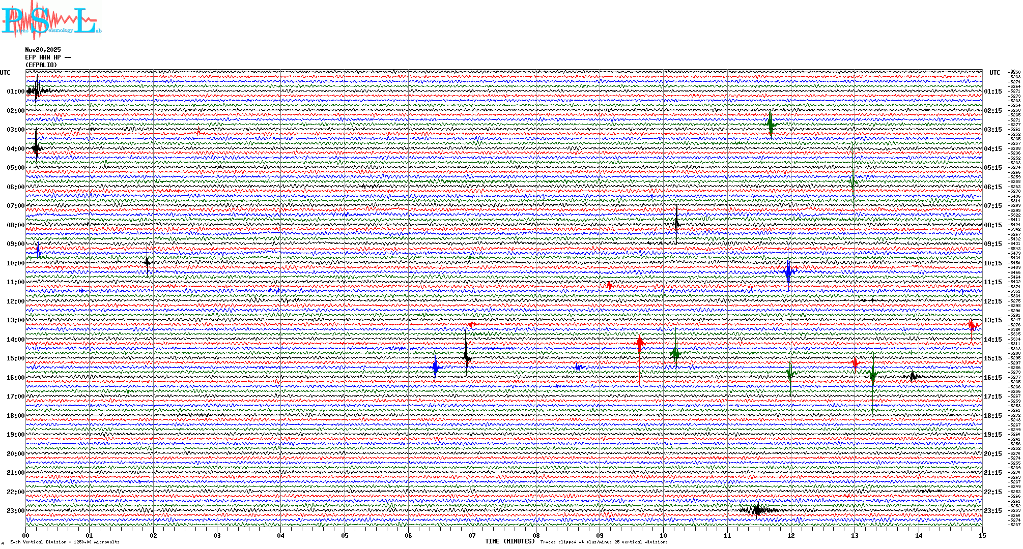Click the EFP HHN HP station text
1023x549 pixels.
tap(48, 57)
